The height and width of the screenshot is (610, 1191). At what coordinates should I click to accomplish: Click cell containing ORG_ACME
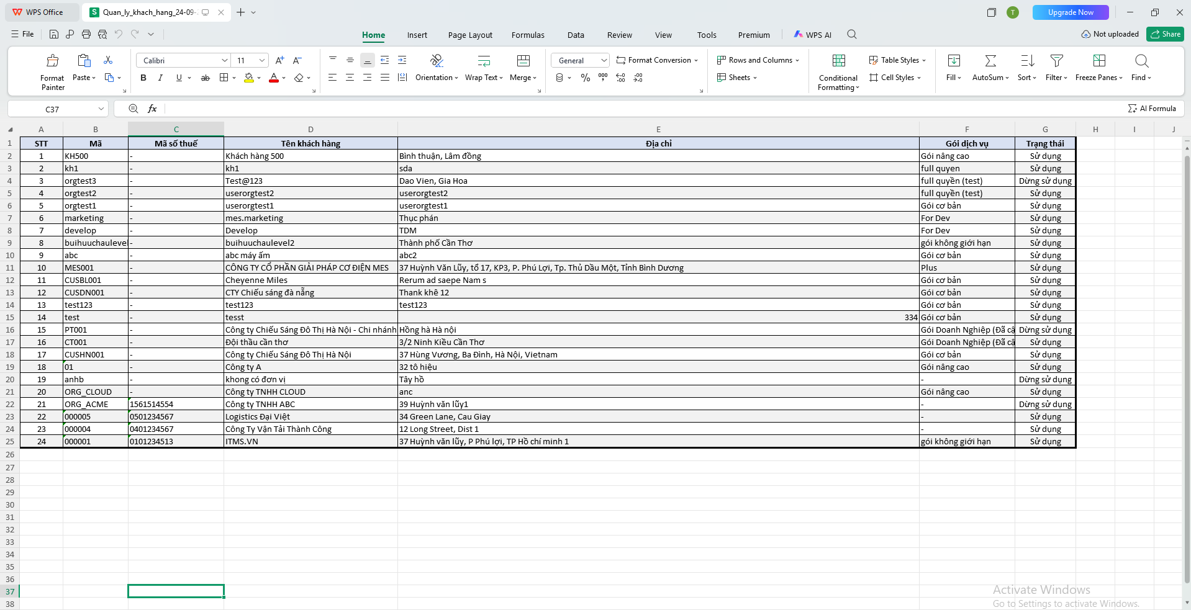click(x=96, y=404)
